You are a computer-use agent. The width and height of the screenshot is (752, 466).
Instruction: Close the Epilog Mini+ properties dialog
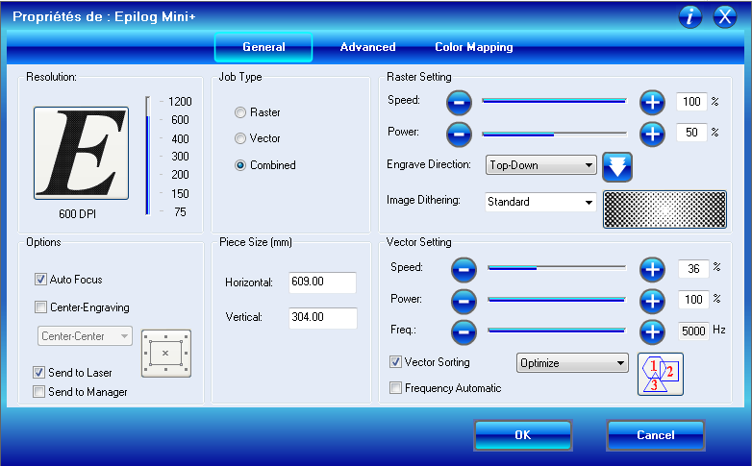coord(725,16)
